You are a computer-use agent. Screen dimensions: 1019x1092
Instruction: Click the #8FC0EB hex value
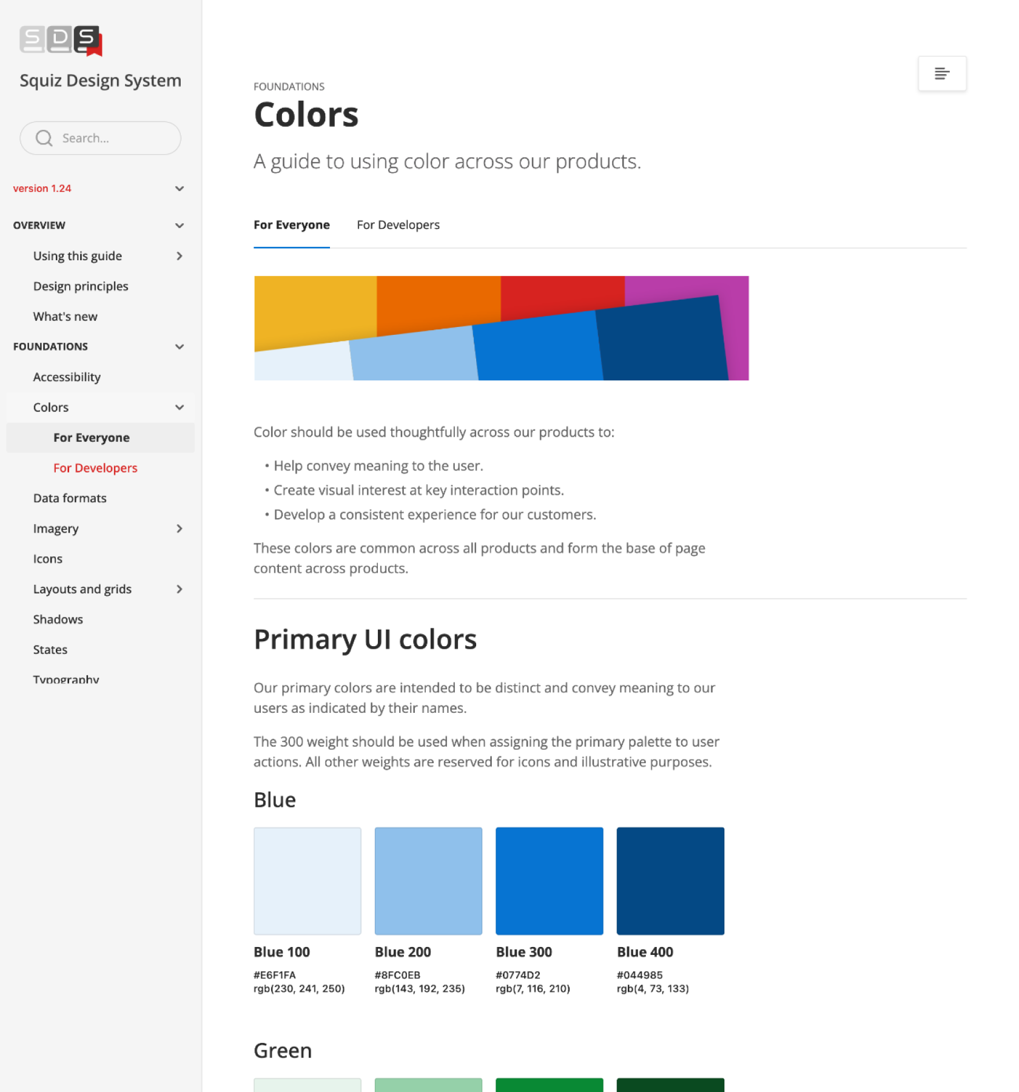point(397,975)
